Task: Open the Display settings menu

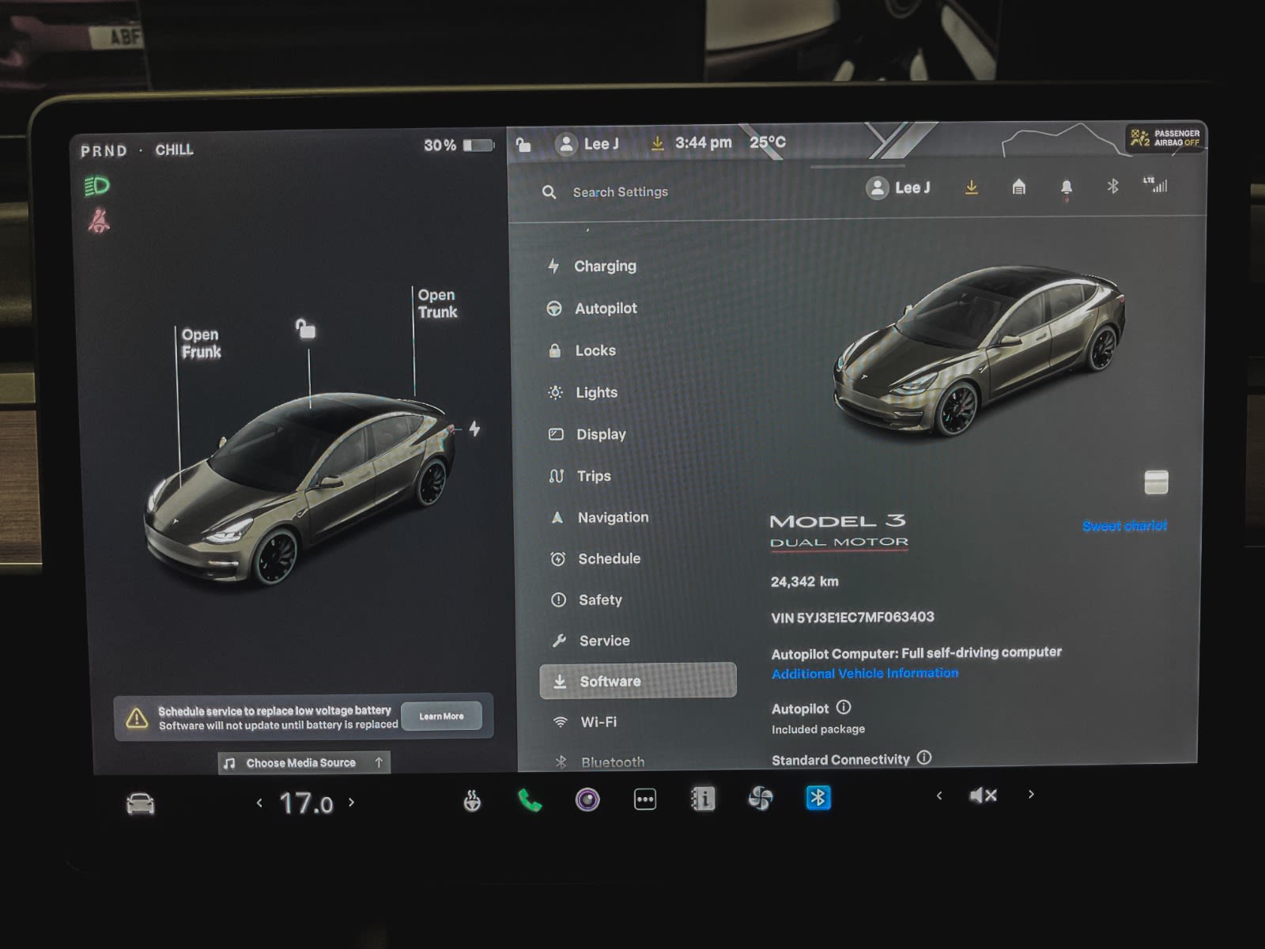Action: pos(587,434)
